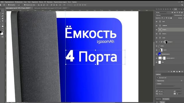Toggle Показать упр. элем. checkbox
The height and width of the screenshot is (103, 184).
(x=25, y=5)
